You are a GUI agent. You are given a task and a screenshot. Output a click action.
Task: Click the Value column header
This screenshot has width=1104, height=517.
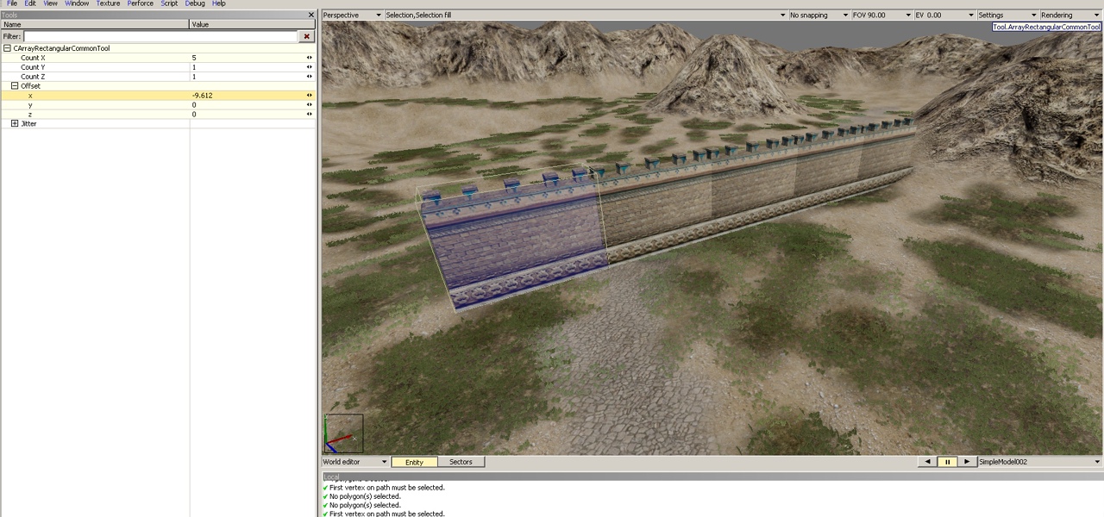click(253, 24)
